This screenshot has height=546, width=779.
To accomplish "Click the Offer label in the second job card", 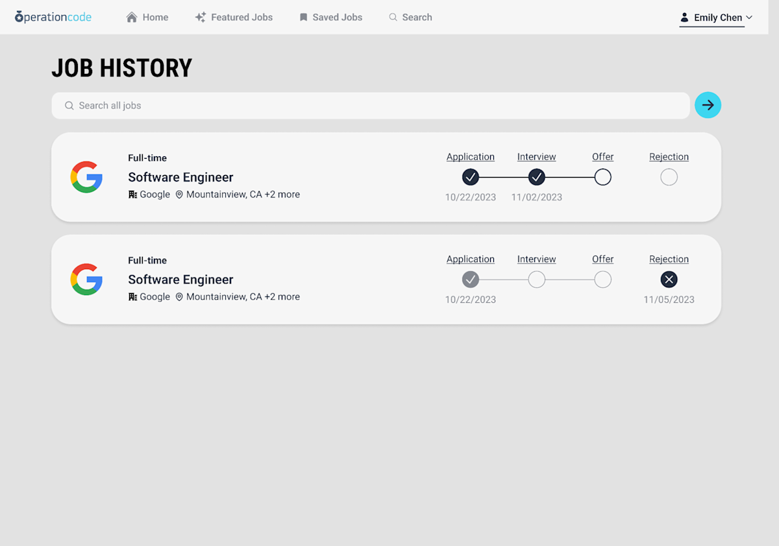I will tap(603, 259).
